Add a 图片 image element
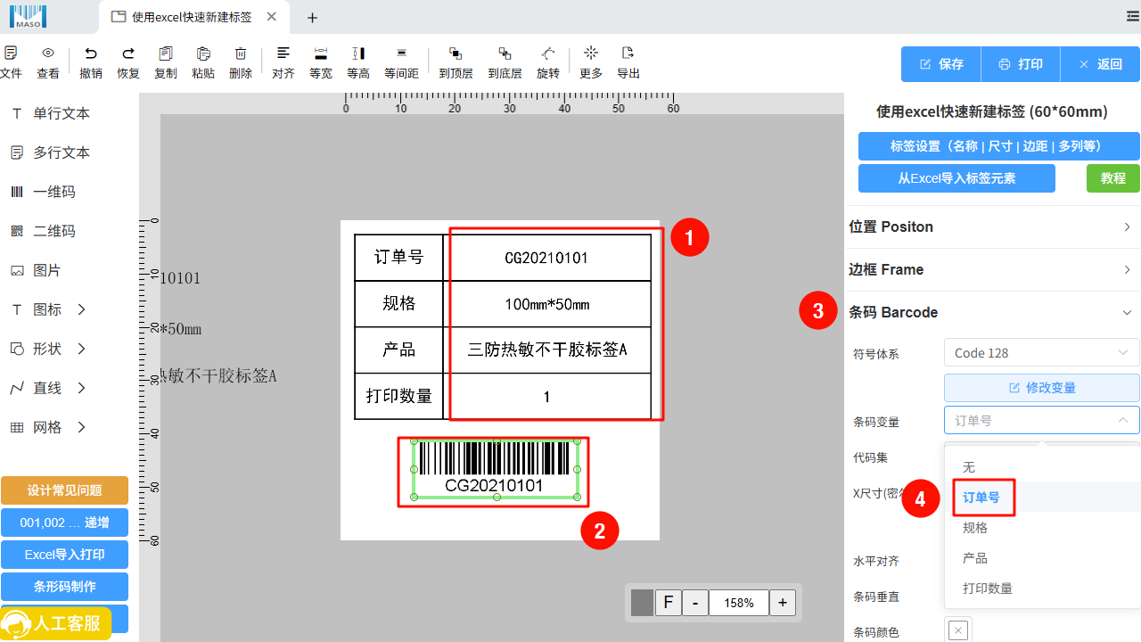 [x=36, y=270]
